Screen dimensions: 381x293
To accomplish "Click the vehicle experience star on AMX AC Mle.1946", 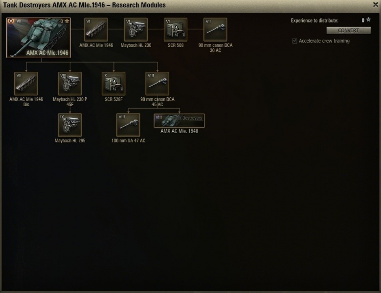I will [67, 21].
